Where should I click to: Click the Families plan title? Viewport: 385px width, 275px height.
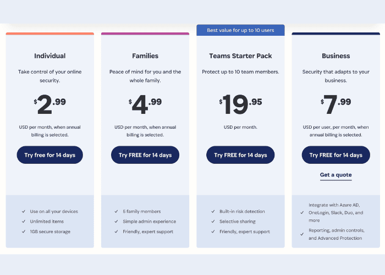(x=145, y=56)
